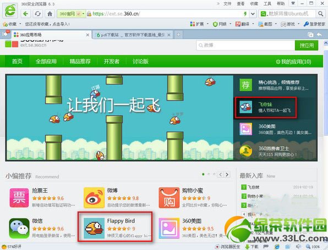Open the Flappy Bird app icon
The height and width of the screenshot is (250, 328).
[94, 228]
